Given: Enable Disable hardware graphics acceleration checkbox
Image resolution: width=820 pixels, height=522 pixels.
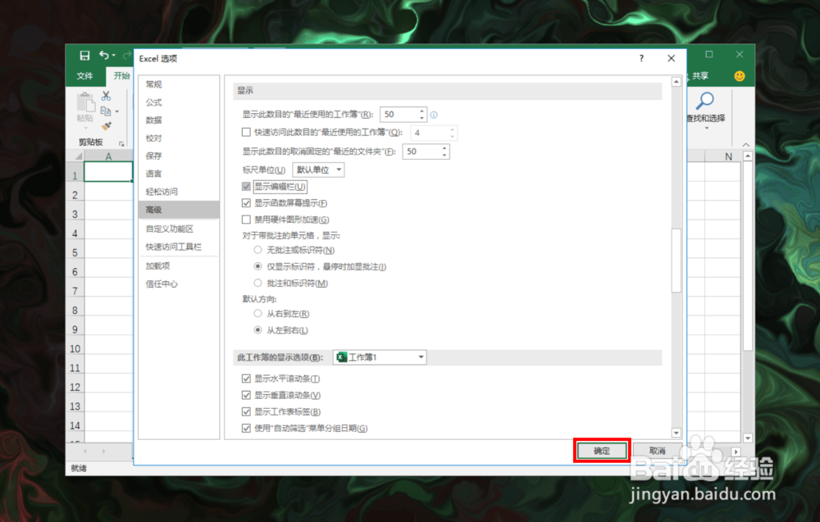Looking at the screenshot, I should pyautogui.click(x=246, y=220).
